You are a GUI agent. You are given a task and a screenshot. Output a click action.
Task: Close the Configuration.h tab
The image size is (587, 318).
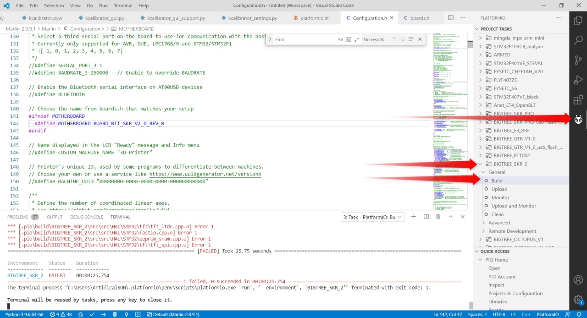pos(392,18)
